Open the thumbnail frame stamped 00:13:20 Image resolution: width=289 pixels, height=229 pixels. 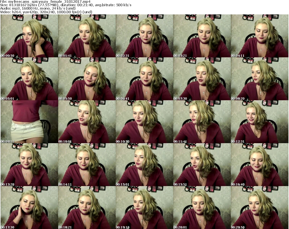click(x=29, y=165)
